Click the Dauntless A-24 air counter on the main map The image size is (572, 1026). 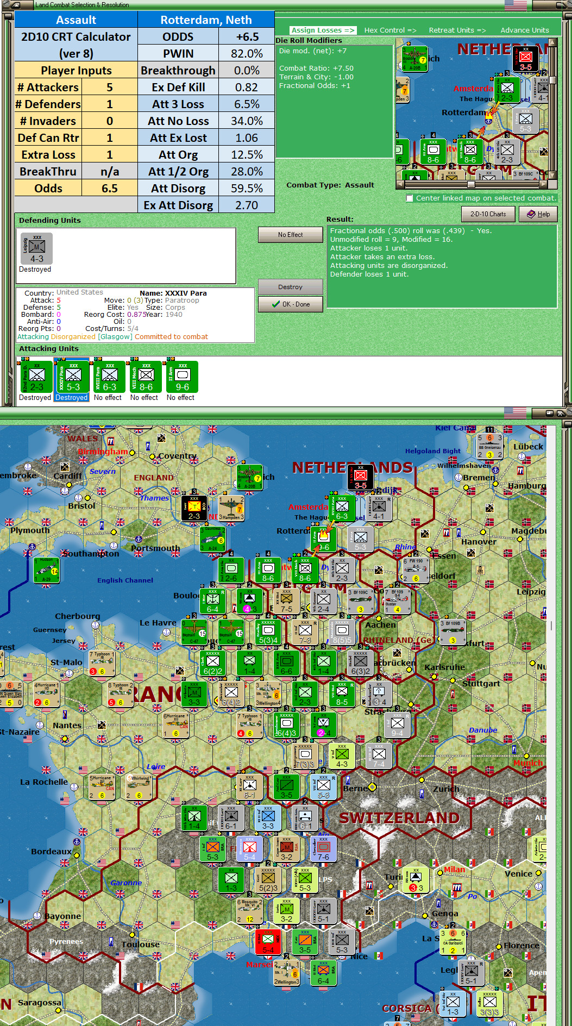coord(213,539)
